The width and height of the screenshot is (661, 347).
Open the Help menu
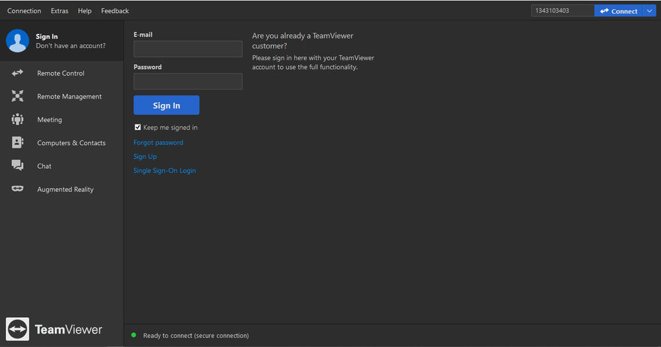tap(84, 11)
